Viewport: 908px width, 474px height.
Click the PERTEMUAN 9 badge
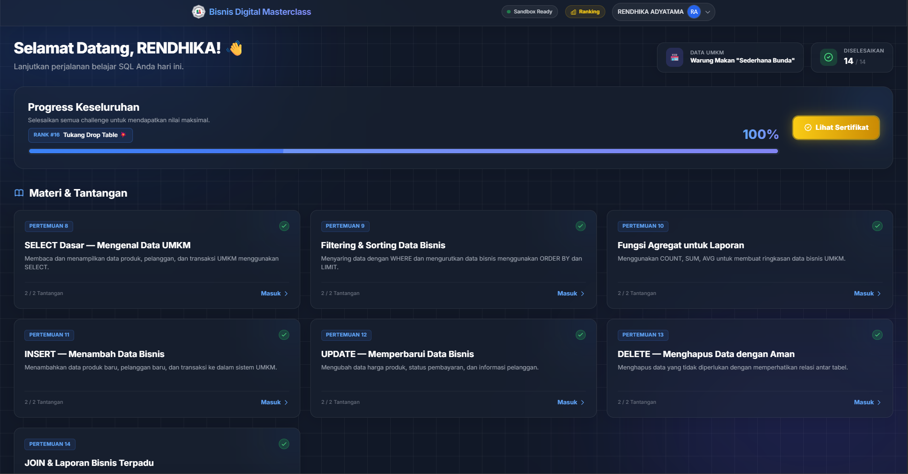tap(345, 226)
